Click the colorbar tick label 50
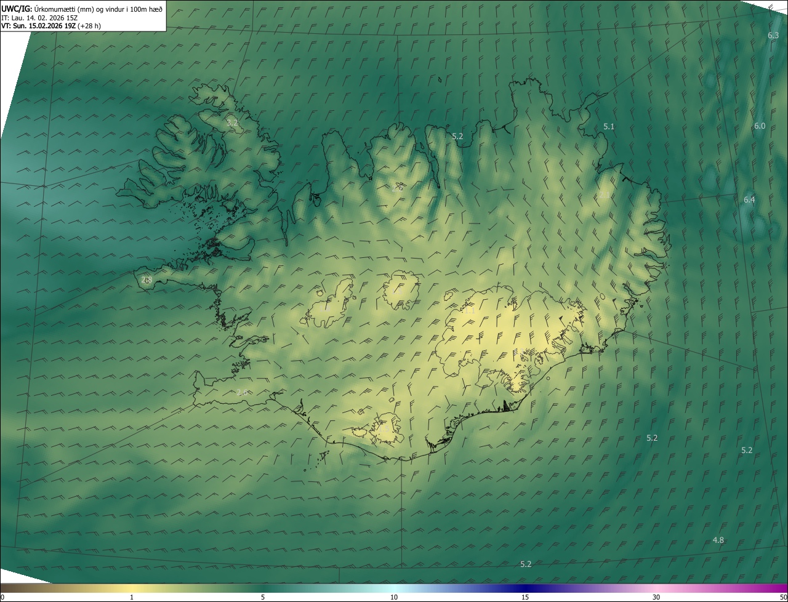Viewport: 788px width, 602px height. (783, 597)
